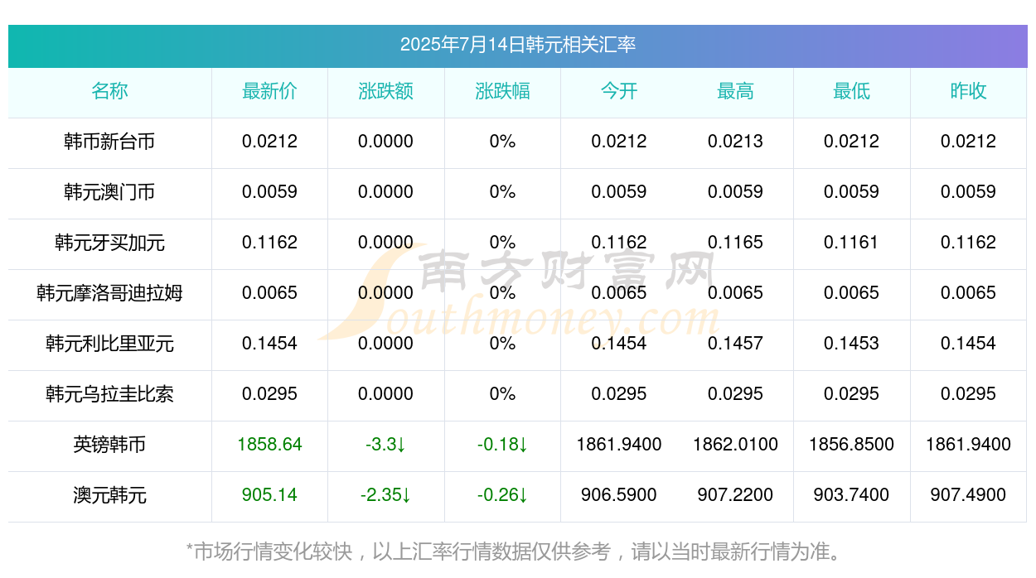Click the 涨跌额 column header
This screenshot has height=578, width=1036.
(x=385, y=91)
